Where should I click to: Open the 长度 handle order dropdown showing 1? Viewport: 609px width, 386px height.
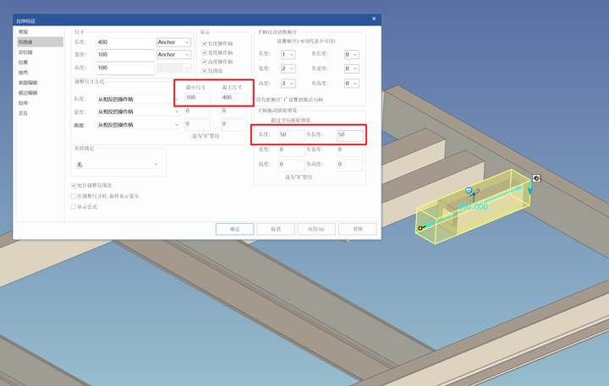288,55
